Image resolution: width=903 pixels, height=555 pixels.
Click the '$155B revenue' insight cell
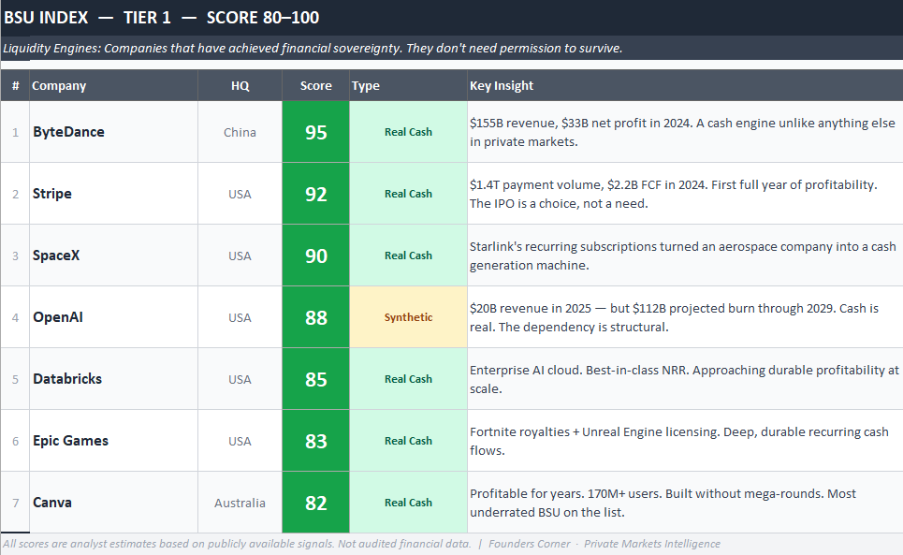point(685,132)
